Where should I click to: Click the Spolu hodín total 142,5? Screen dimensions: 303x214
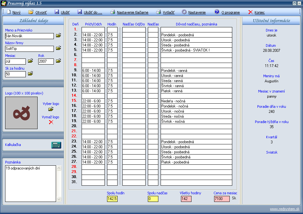coord(112,199)
